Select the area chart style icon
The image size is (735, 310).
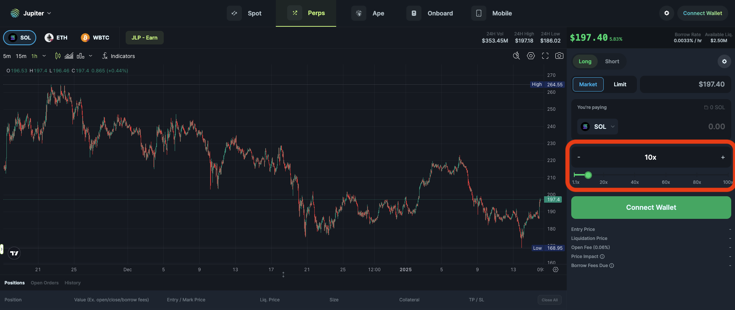tap(69, 56)
